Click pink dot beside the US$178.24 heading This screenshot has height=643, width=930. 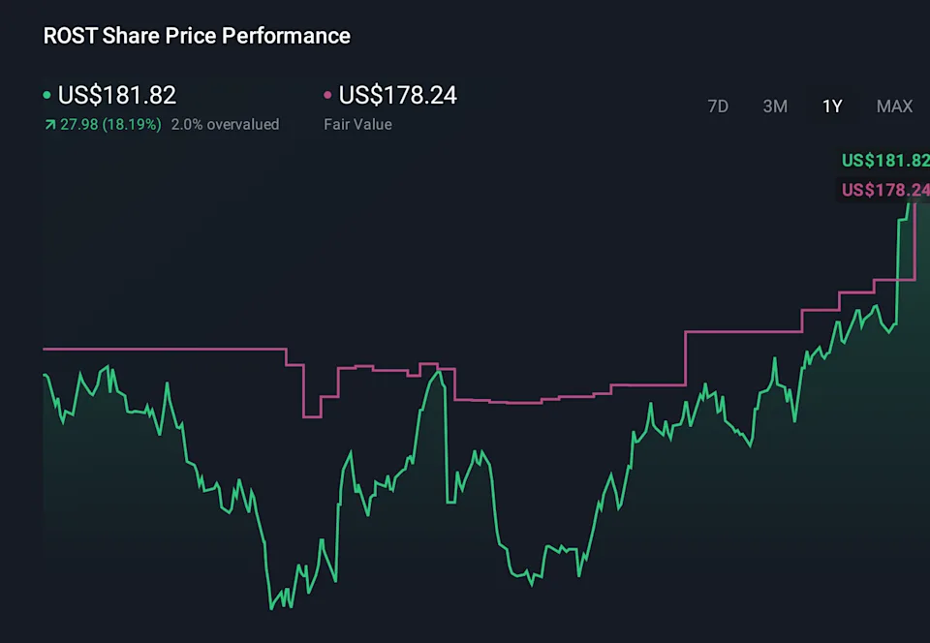(328, 96)
